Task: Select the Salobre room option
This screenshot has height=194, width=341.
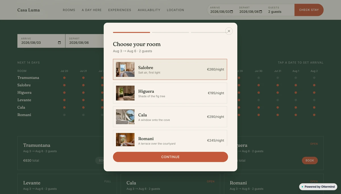Action: 170,69
